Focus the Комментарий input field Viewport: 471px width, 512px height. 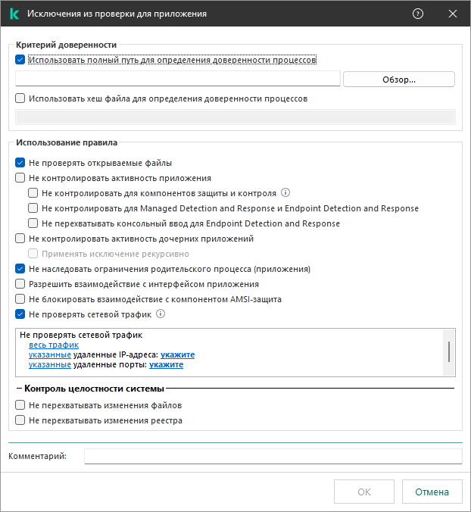pyautogui.click(x=273, y=456)
